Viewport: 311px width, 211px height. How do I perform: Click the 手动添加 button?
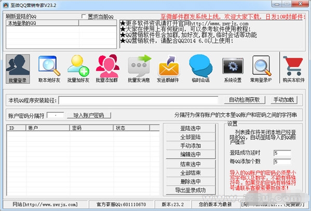point(191,146)
